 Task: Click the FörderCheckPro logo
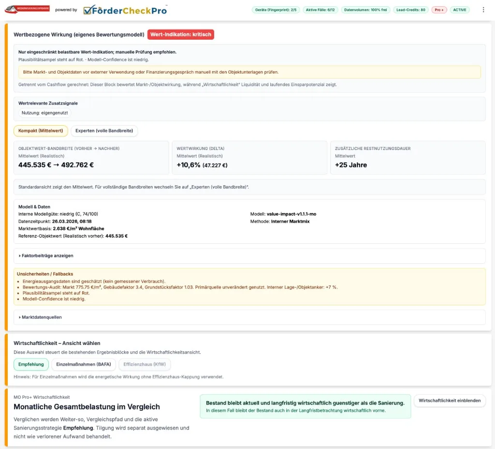tap(125, 10)
